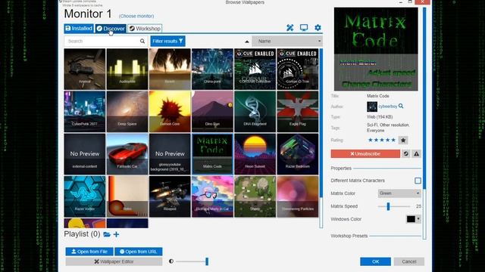
Task: Open the wallpaper editor tools icon
Action: click(289, 28)
